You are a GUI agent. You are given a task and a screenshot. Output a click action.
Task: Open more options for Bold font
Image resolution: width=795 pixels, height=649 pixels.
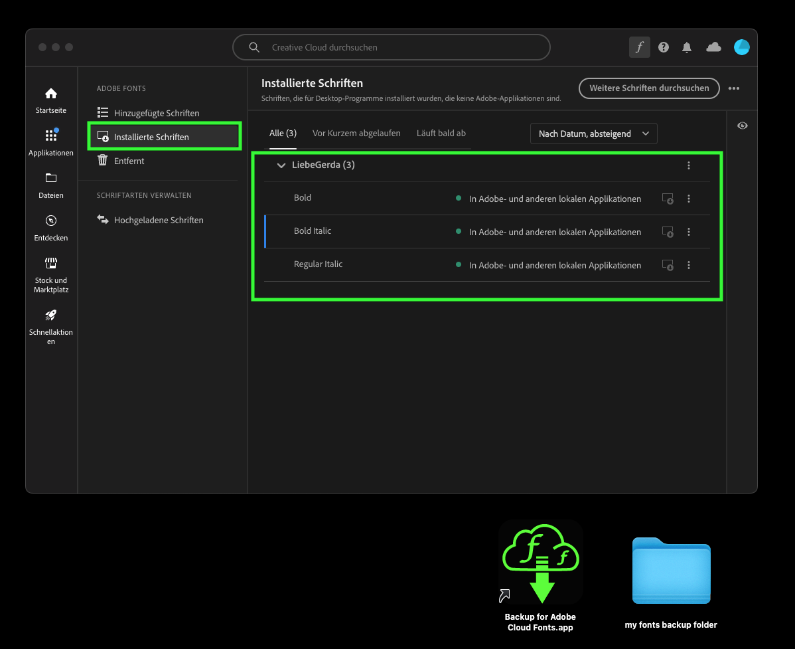click(689, 199)
